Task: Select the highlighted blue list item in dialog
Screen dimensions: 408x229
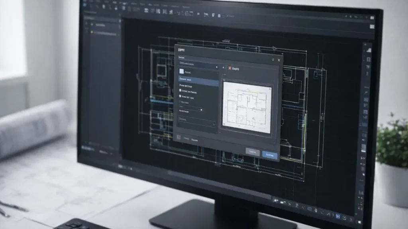Action: 198,80
